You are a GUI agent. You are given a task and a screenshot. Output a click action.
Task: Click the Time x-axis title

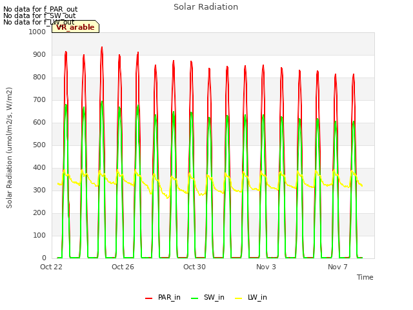365,277
